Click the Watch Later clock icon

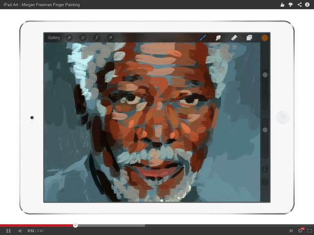(x=291, y=231)
